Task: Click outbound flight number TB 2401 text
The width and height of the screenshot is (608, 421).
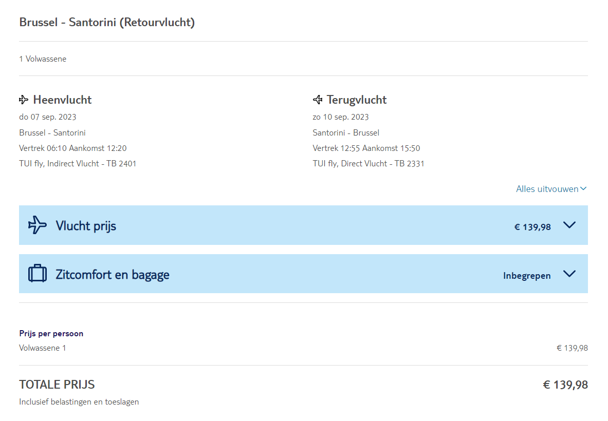Action: point(121,164)
